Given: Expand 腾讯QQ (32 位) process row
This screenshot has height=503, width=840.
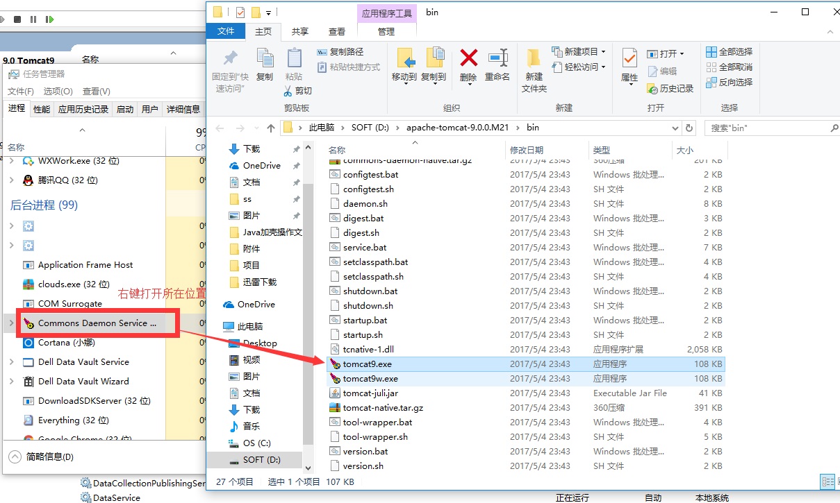Looking at the screenshot, I should pos(11,180).
